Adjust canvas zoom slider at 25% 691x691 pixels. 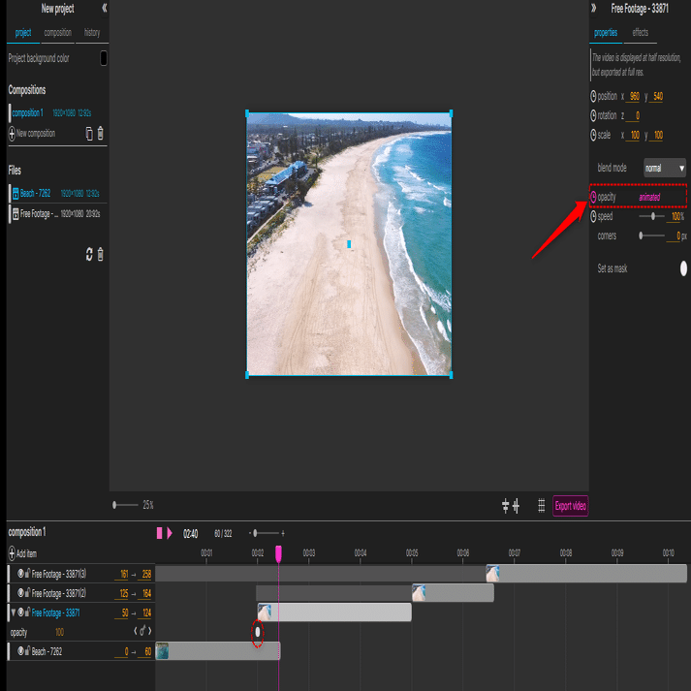click(114, 505)
